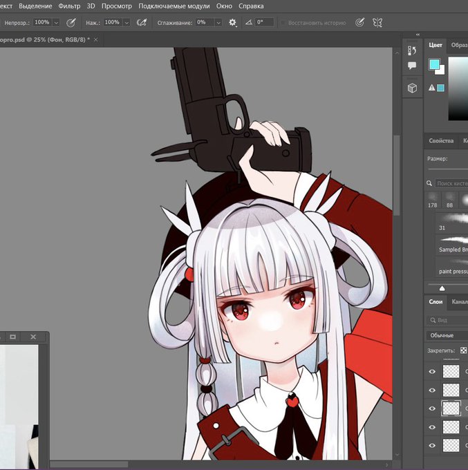The image size is (468, 470).
Task: Open the History panel icon in collapsed dock
Action: click(x=412, y=50)
